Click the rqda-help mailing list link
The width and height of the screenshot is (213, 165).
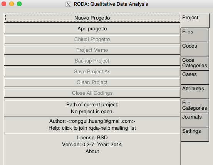[92, 128]
